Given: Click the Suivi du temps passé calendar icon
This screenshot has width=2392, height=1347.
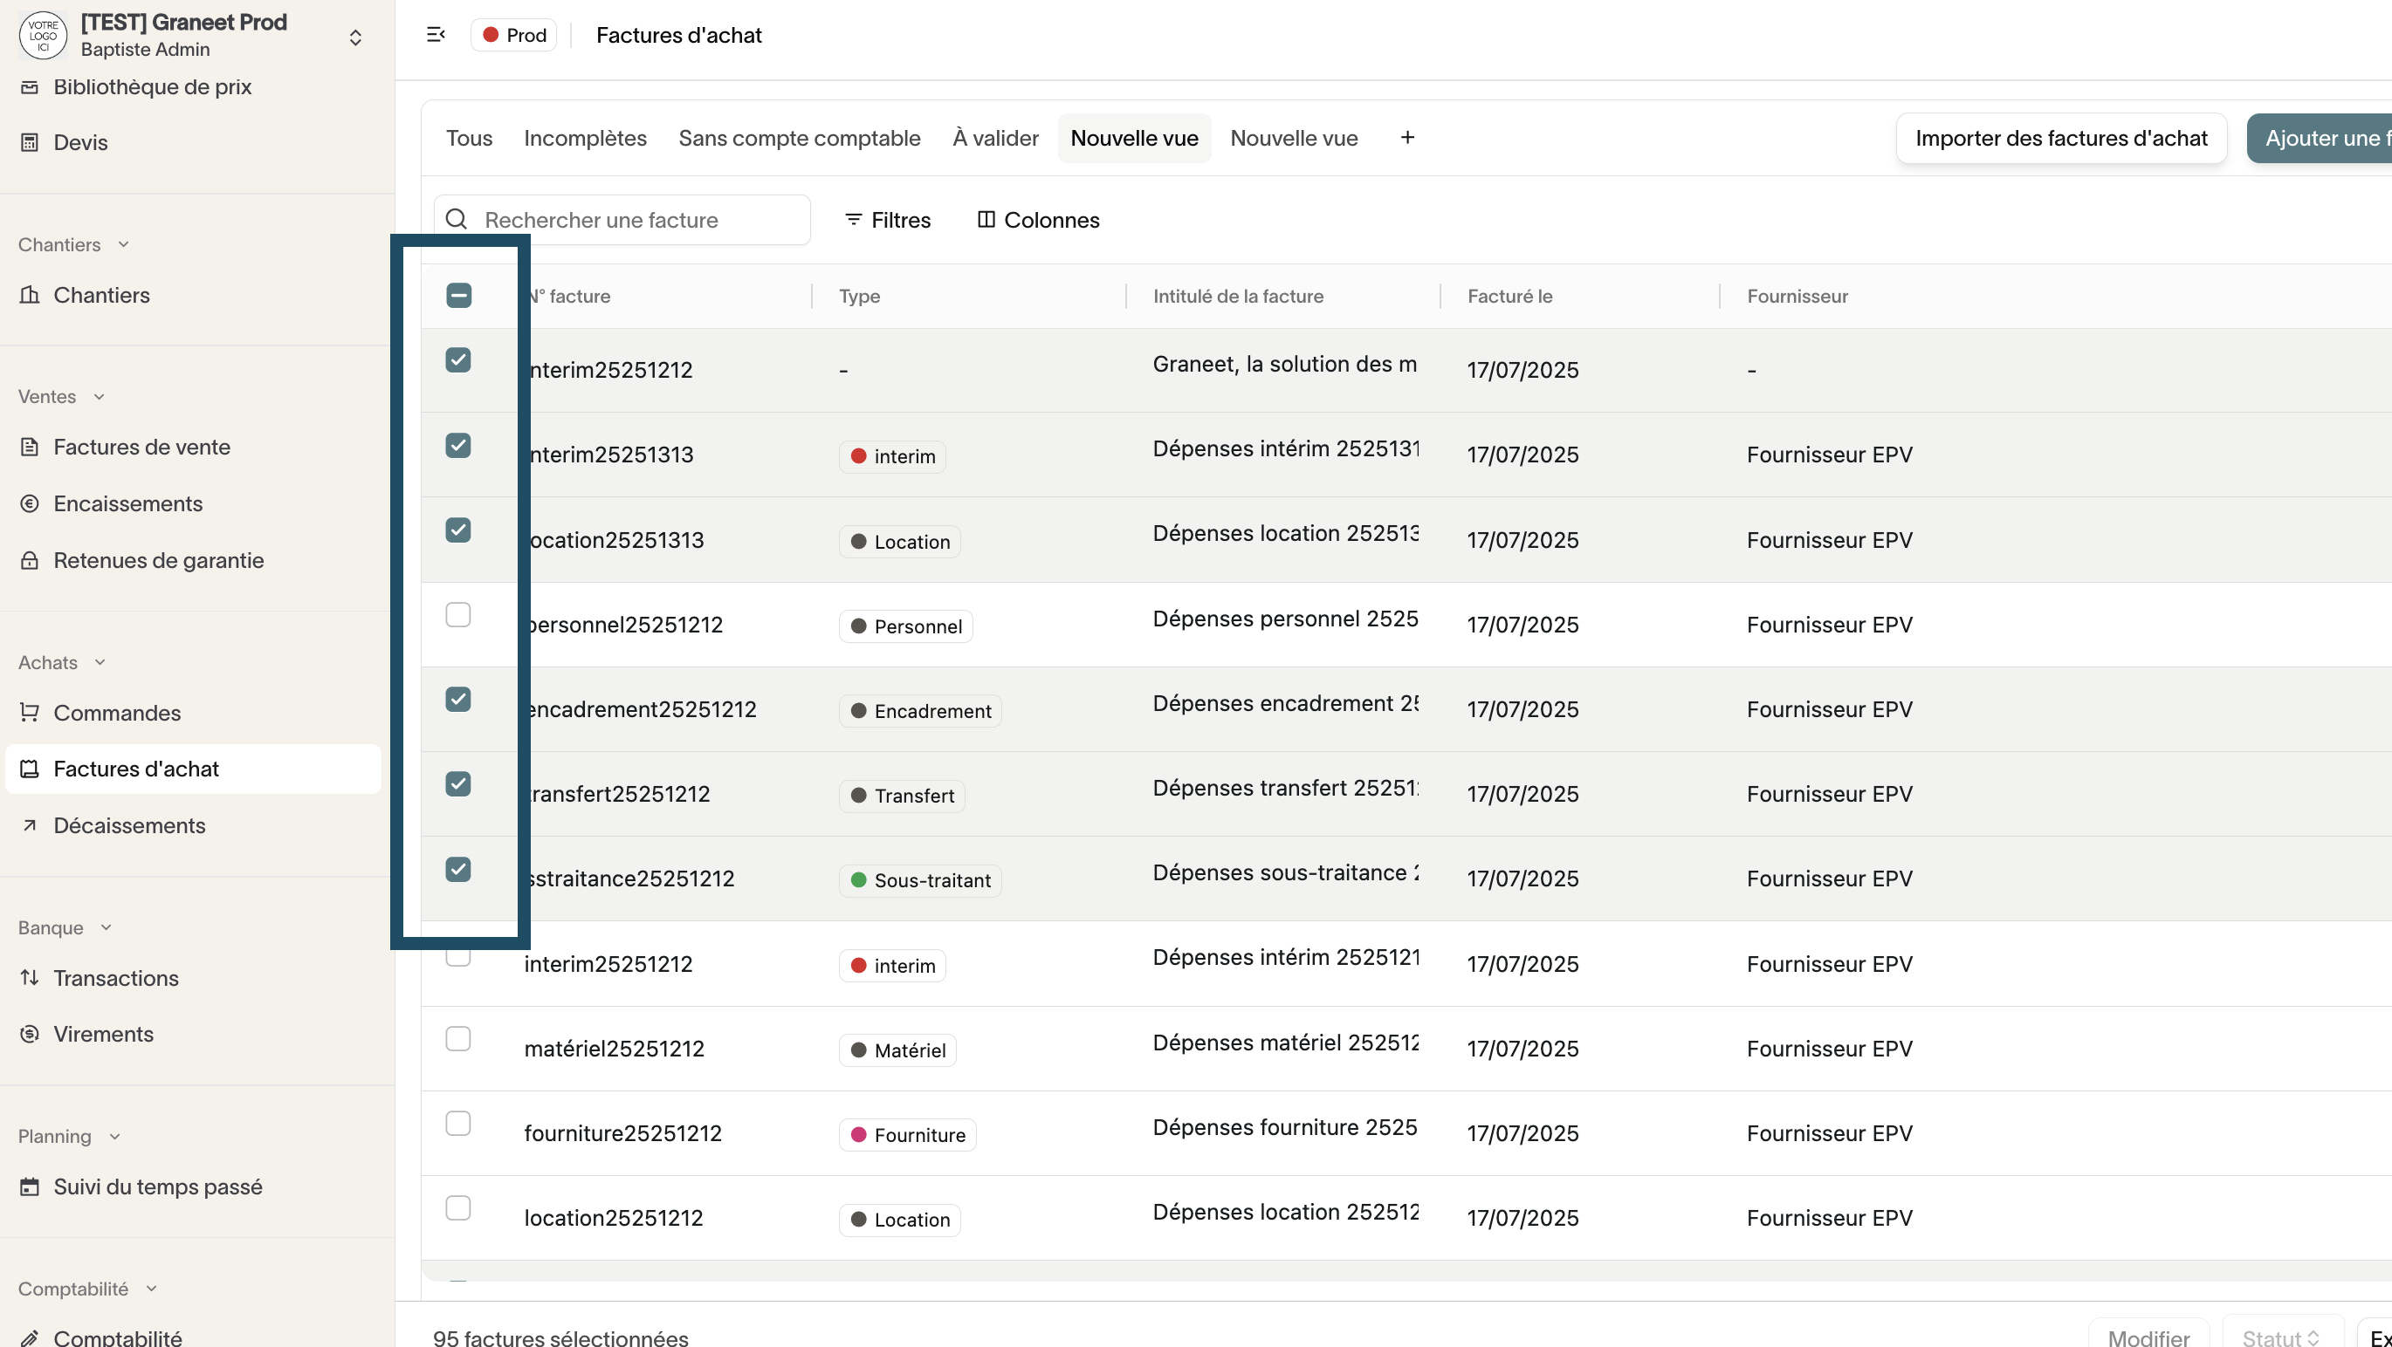Looking at the screenshot, I should click(x=30, y=1187).
